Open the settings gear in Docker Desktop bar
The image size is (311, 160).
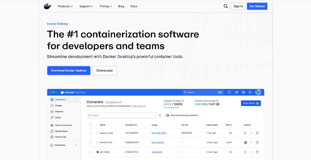(x=243, y=92)
